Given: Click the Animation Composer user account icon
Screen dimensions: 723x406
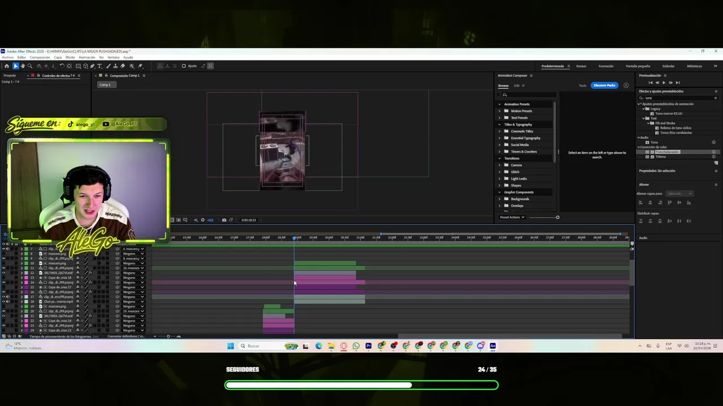Looking at the screenshot, I should pos(626,85).
